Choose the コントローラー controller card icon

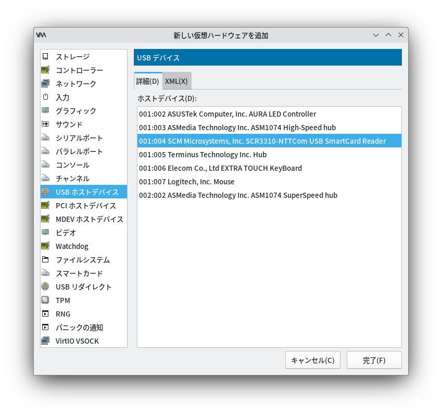click(45, 70)
